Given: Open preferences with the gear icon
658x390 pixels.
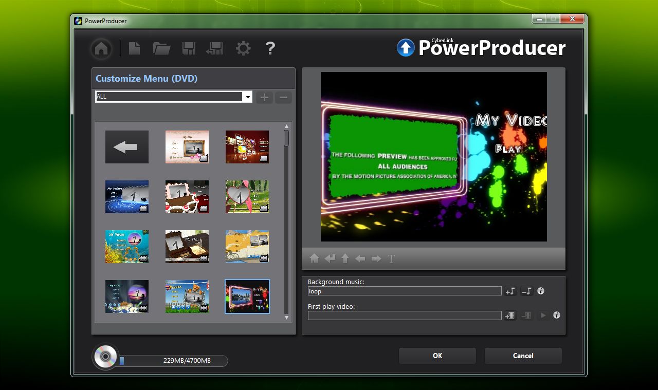Looking at the screenshot, I should coord(243,48).
